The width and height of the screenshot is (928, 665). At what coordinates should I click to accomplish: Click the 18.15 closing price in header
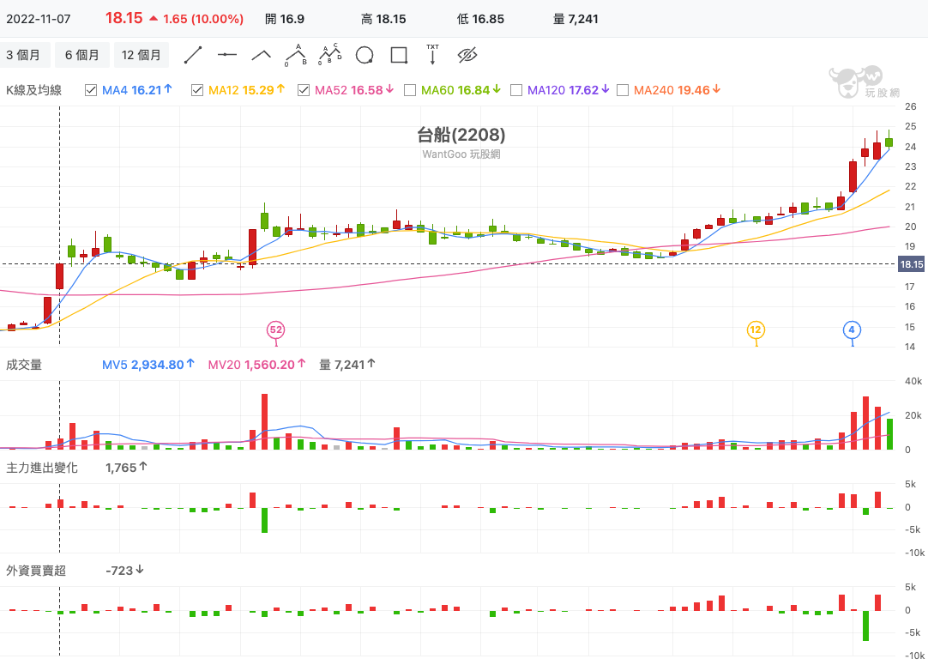(x=124, y=18)
